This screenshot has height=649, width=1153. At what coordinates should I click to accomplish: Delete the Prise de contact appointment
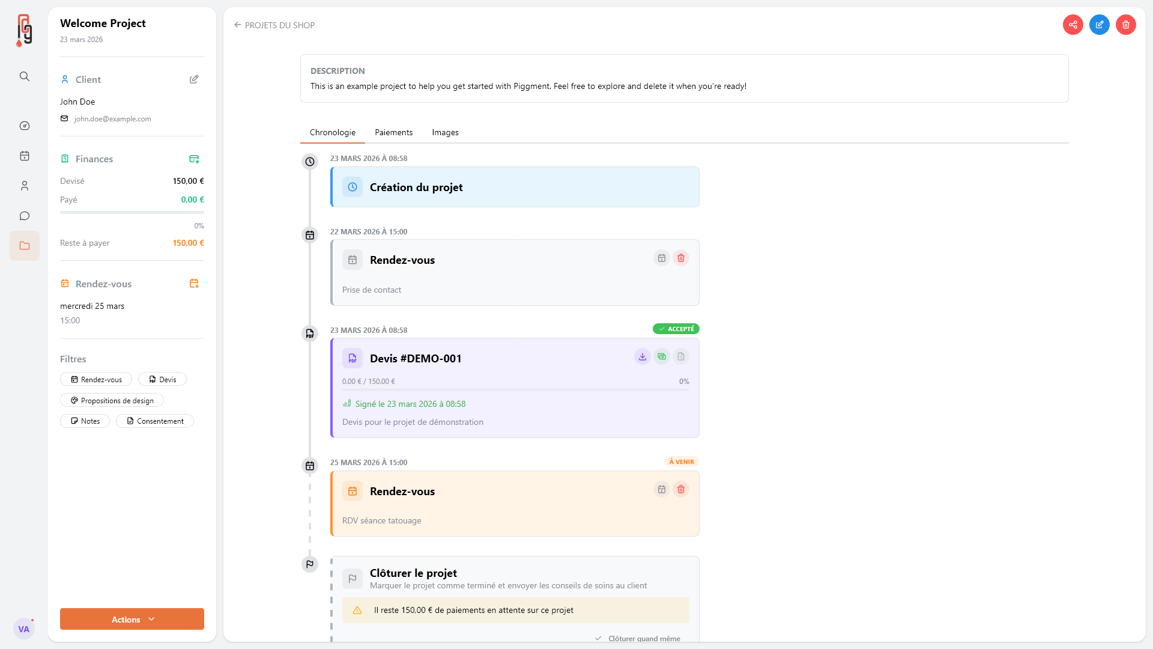click(680, 258)
